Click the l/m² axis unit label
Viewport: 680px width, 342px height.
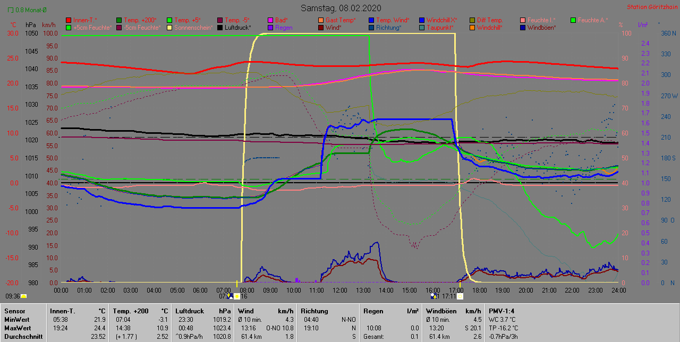tap(643, 25)
